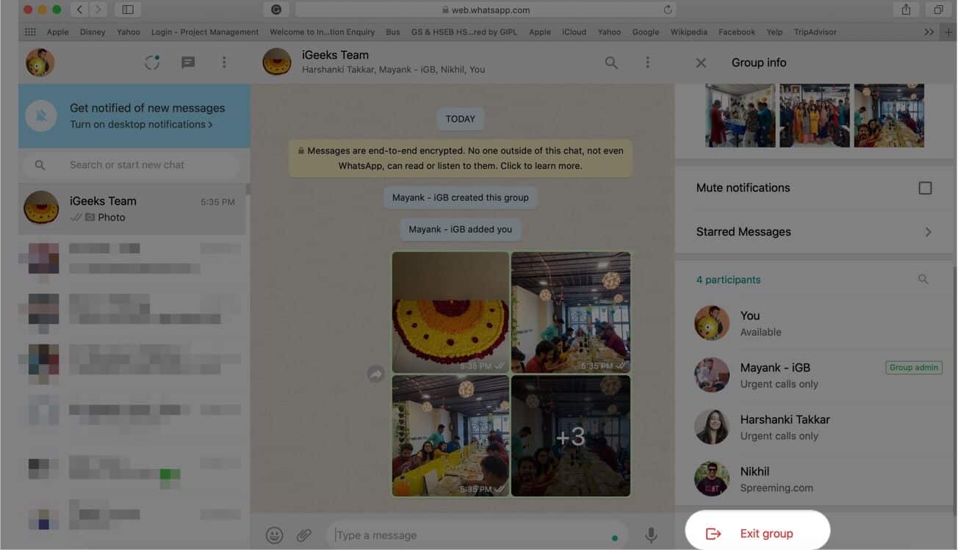This screenshot has width=958, height=550.
Task: Open the Disney bookmark
Action: [93, 32]
